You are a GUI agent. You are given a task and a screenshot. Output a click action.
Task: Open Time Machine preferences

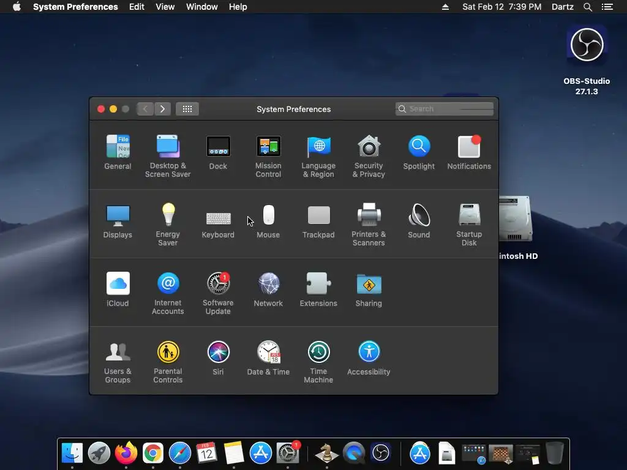click(318, 362)
